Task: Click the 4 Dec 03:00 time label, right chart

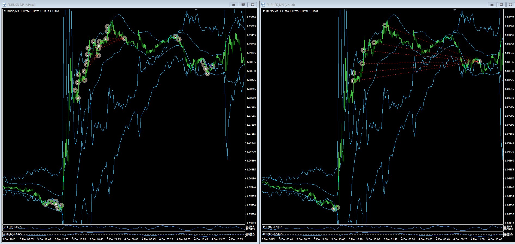Action: point(425,239)
